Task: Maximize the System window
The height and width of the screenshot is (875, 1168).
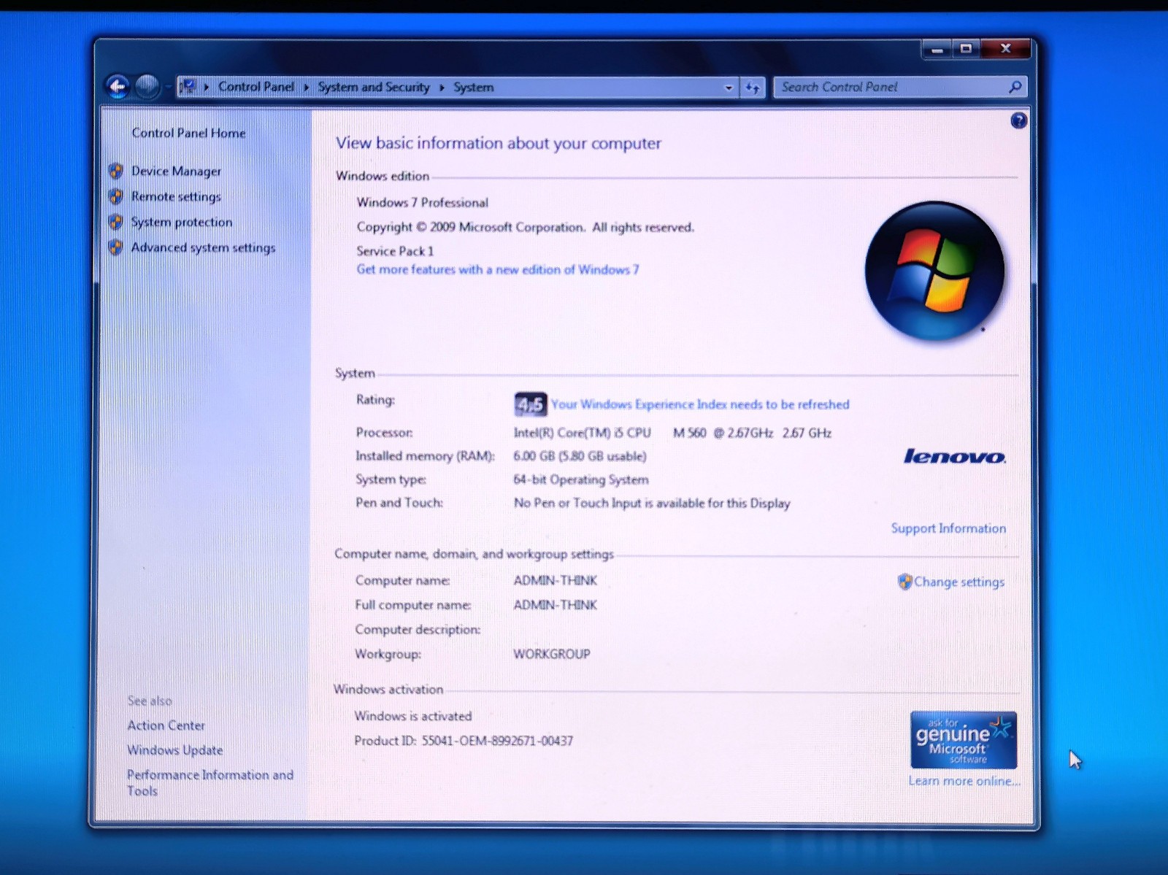Action: (967, 49)
